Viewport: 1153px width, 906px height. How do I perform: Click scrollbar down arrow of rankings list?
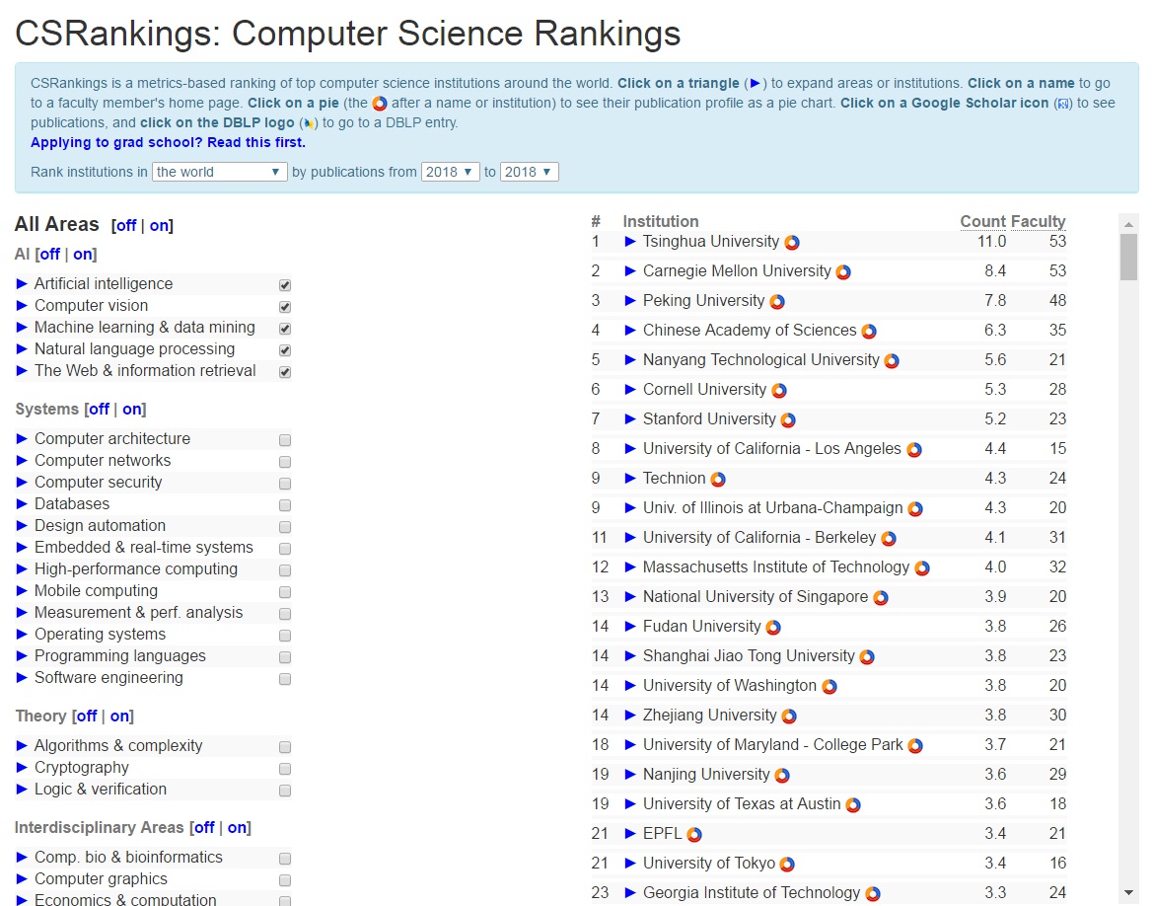tap(1128, 893)
